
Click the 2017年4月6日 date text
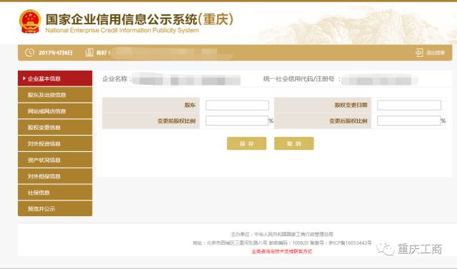(56, 53)
